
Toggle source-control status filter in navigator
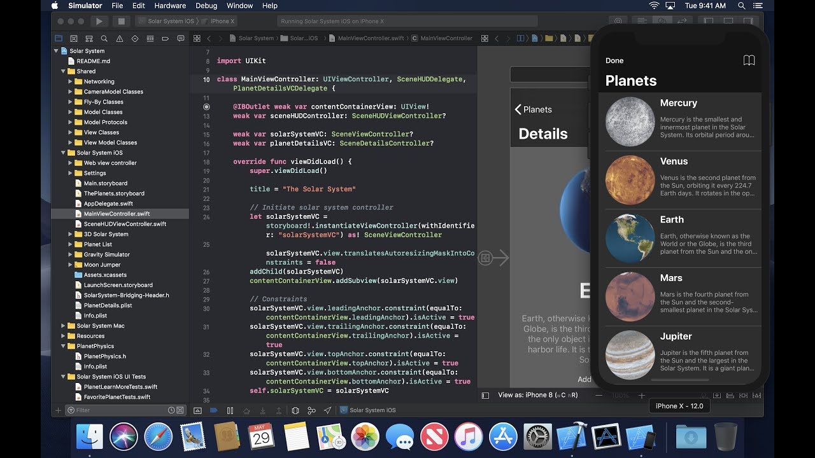[x=181, y=410]
